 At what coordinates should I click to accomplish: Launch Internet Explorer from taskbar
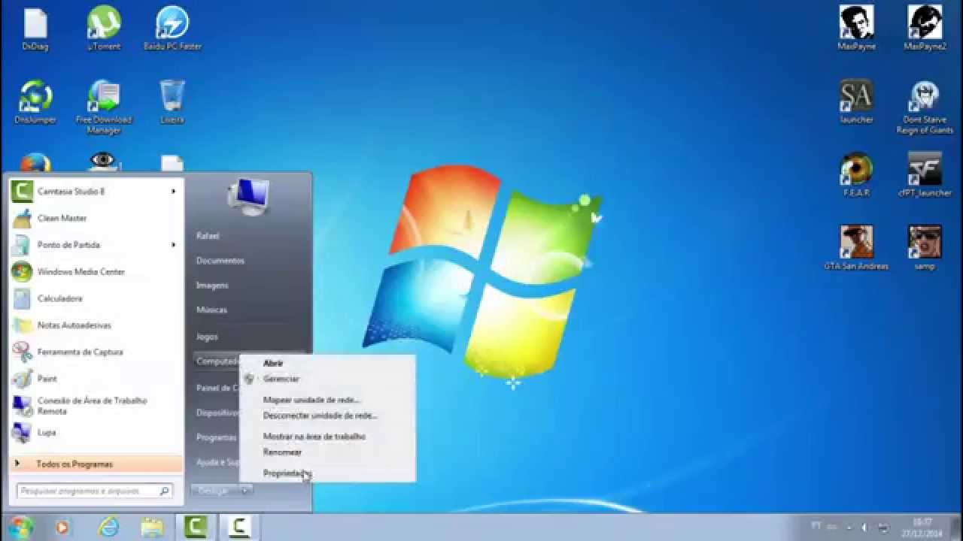(x=108, y=527)
